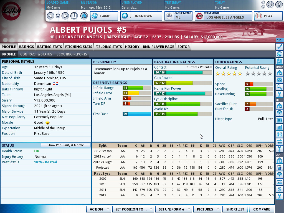Open the Team Menu Los Angeles Angels
This screenshot has width=284, height=213.
pos(223,16)
